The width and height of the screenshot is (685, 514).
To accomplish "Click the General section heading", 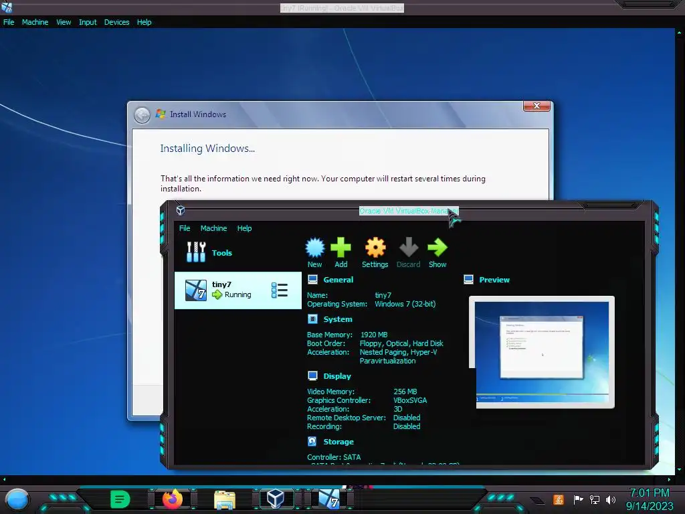I will click(x=338, y=280).
